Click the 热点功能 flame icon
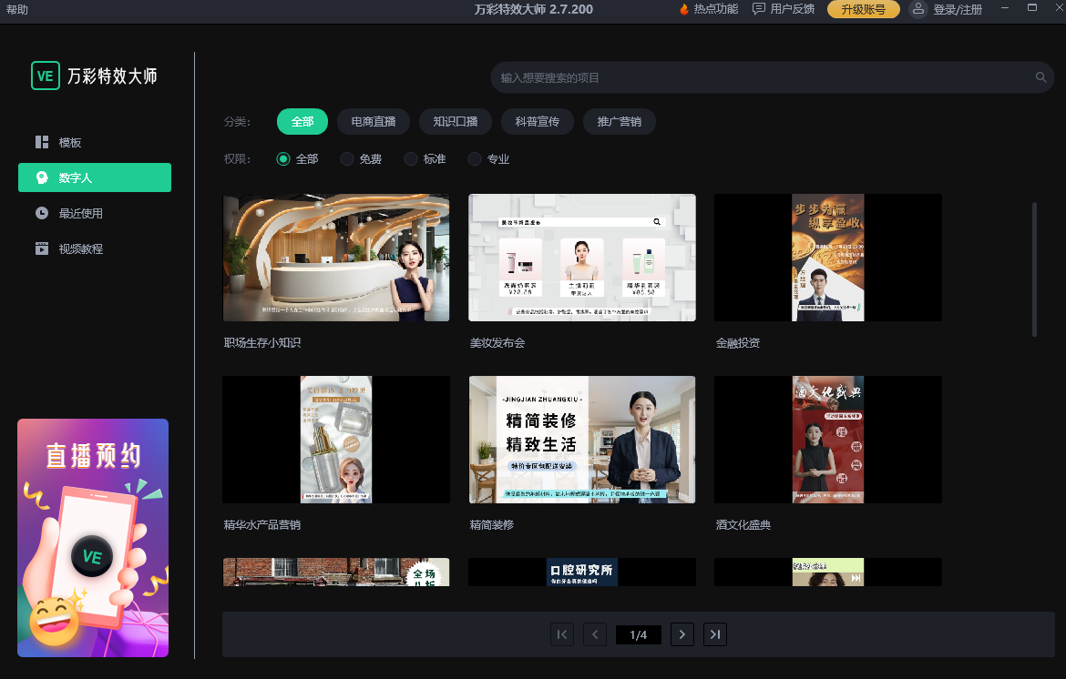The height and width of the screenshot is (679, 1066). coord(685,10)
